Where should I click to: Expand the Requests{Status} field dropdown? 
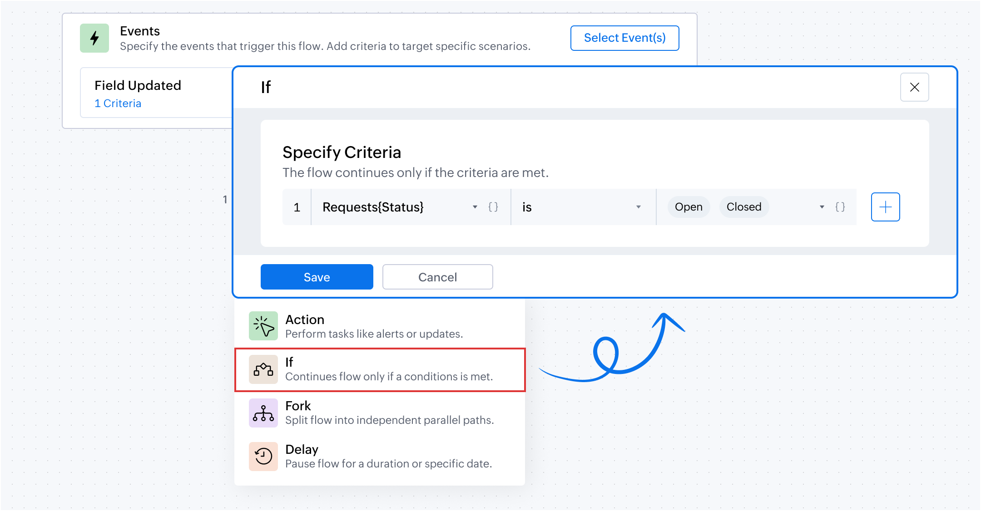pos(475,207)
